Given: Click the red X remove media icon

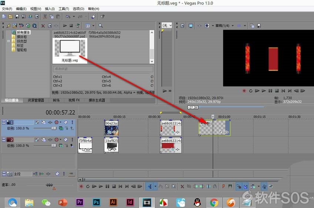Looking at the screenshot, I should pos(43,26).
